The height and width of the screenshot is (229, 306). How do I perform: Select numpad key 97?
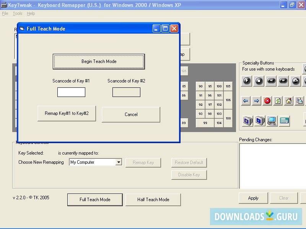(210, 105)
